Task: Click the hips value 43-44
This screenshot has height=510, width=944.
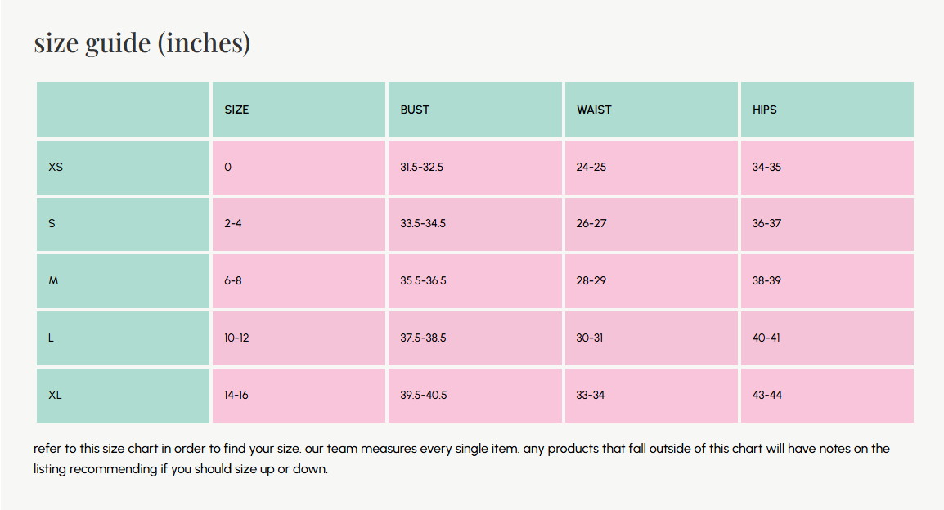Action: [x=767, y=395]
